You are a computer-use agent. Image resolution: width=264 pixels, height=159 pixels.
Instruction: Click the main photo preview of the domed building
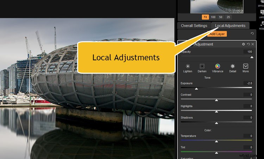87,88
